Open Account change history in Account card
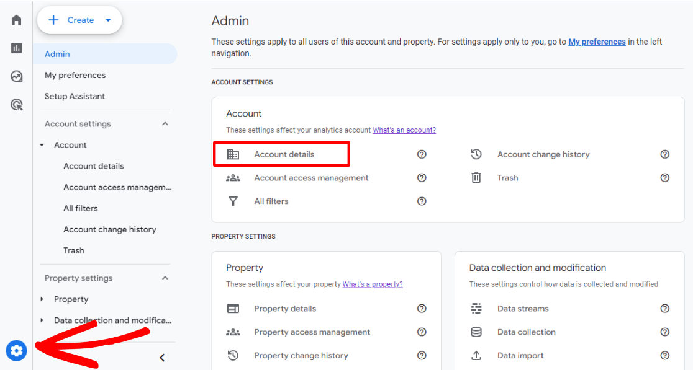 (543, 154)
